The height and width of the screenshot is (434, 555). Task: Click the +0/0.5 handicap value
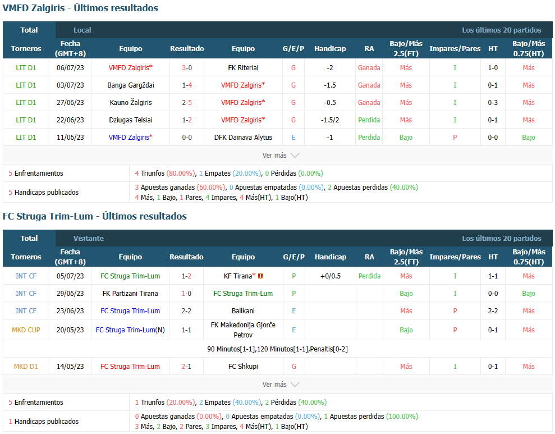tap(330, 276)
